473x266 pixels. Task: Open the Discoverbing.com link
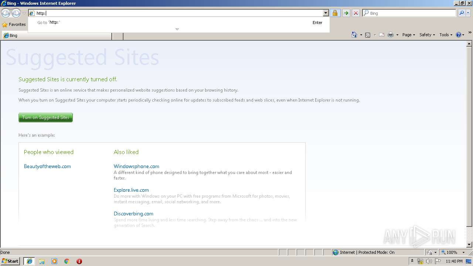pyautogui.click(x=133, y=214)
